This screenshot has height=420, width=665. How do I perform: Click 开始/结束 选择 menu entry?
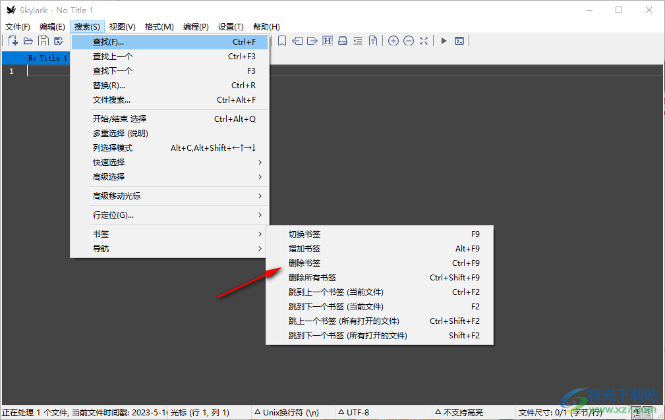pos(169,118)
